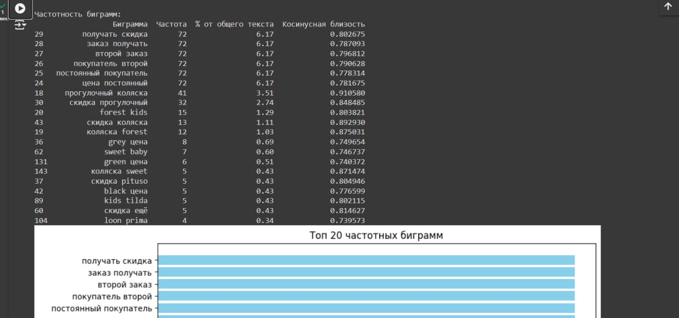Click the 'Биграмма' column header
Viewport: 679px width, 318px height.
click(130, 24)
